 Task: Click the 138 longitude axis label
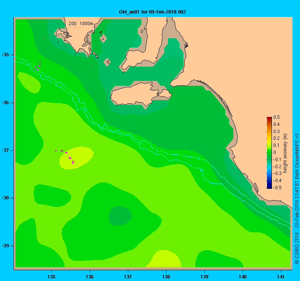click(166, 277)
